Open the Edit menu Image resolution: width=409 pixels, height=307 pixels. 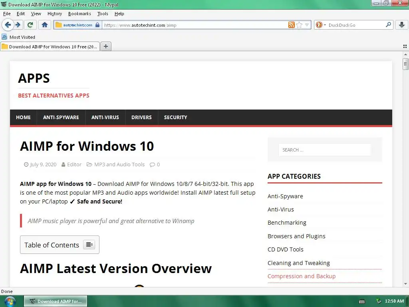click(21, 14)
